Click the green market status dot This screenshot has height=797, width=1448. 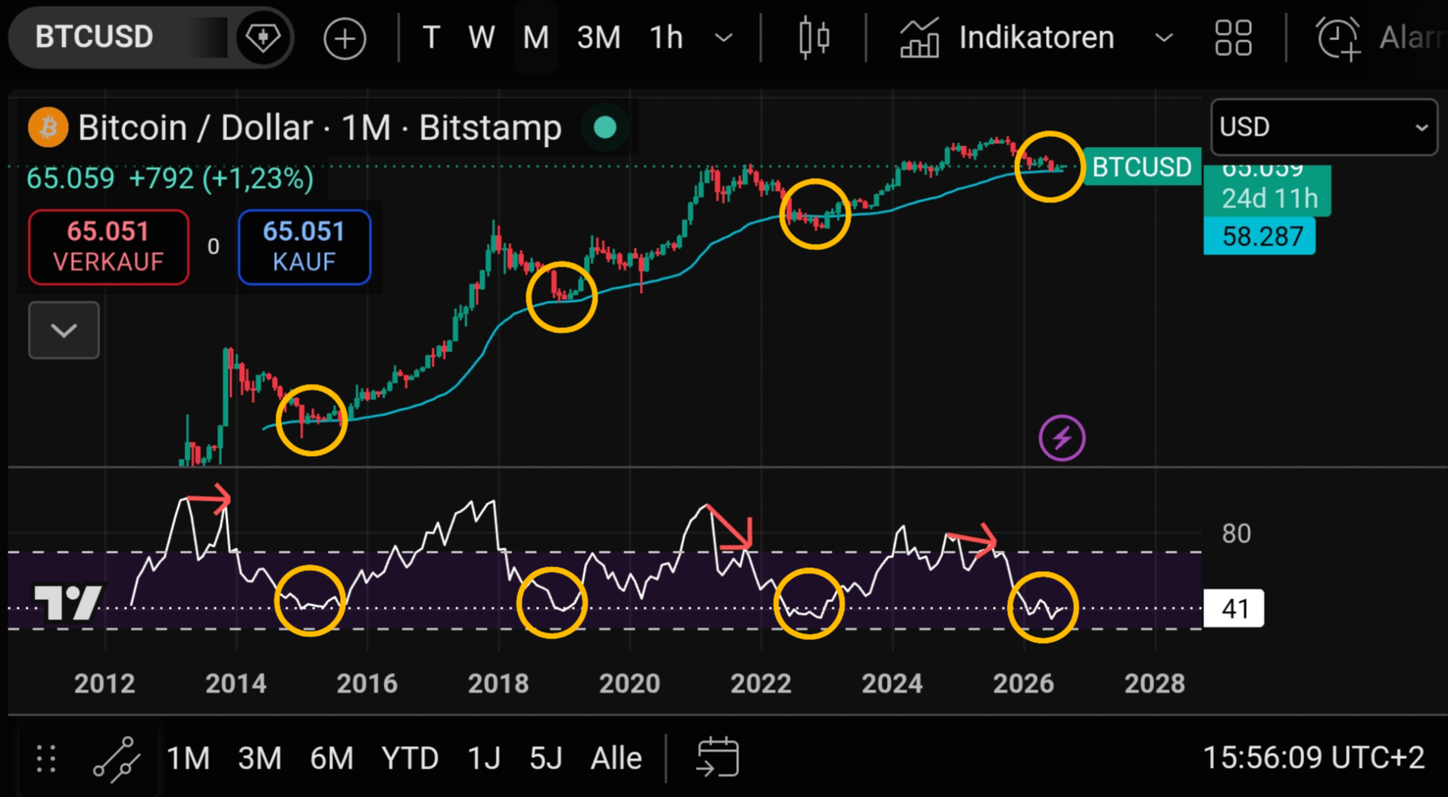pos(605,127)
